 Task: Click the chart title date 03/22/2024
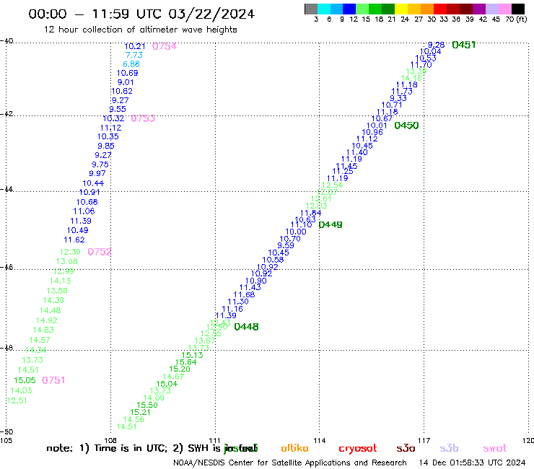[211, 14]
